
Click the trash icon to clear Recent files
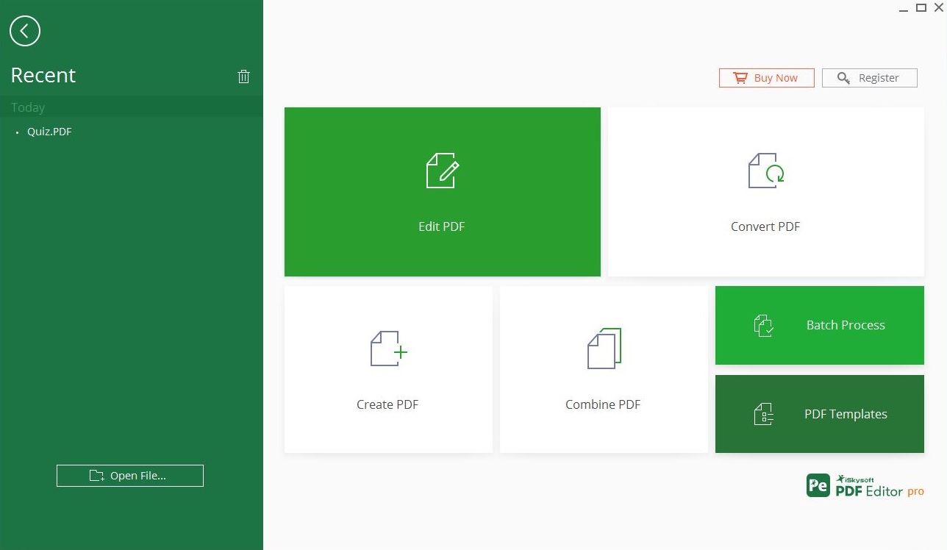[x=243, y=76]
